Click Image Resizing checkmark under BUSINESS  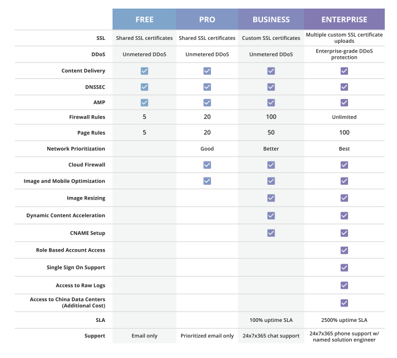click(271, 198)
